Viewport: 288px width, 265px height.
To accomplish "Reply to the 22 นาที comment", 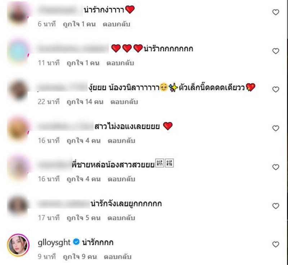I will 124,102.
